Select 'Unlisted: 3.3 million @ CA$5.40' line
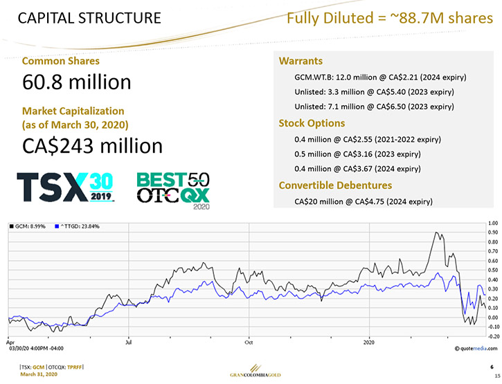502x384 pixels. tap(375, 92)
